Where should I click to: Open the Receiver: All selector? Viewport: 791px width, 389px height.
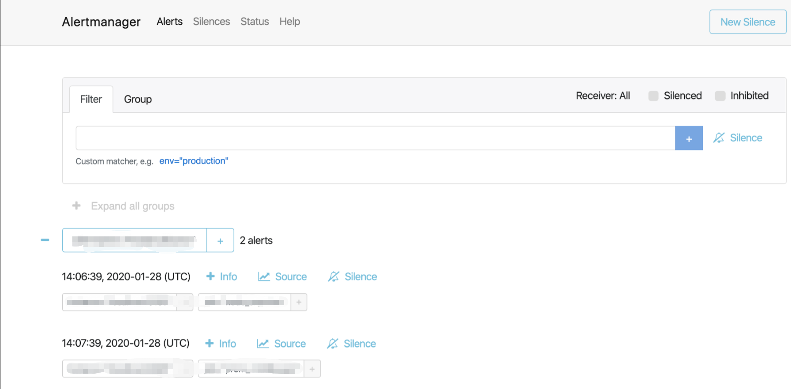[x=603, y=96]
